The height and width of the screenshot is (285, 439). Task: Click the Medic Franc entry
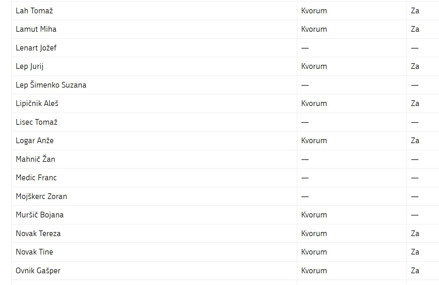36,178
